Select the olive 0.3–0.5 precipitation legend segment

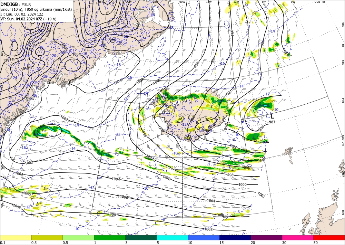[47, 237]
